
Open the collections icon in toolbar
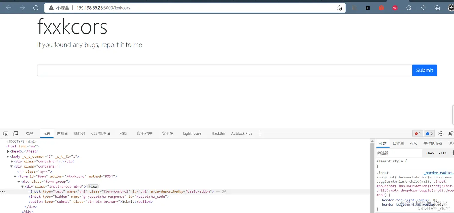click(x=437, y=8)
